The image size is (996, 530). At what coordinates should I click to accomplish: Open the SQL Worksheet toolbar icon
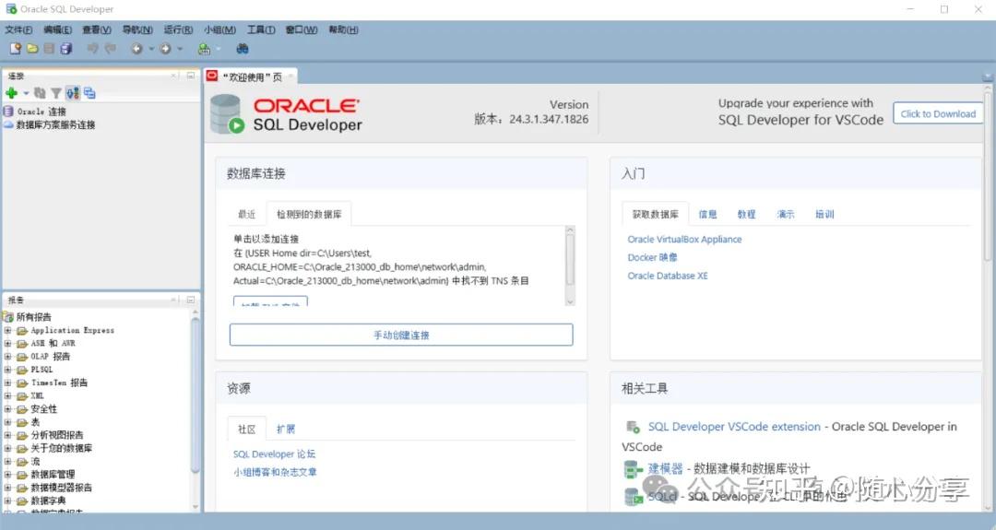click(204, 48)
